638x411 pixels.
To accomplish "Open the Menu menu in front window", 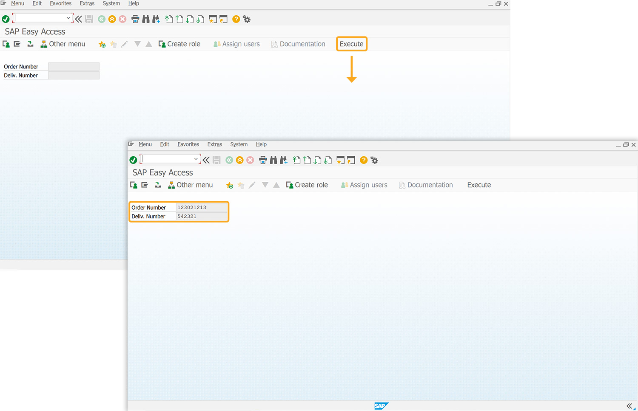I will [145, 144].
